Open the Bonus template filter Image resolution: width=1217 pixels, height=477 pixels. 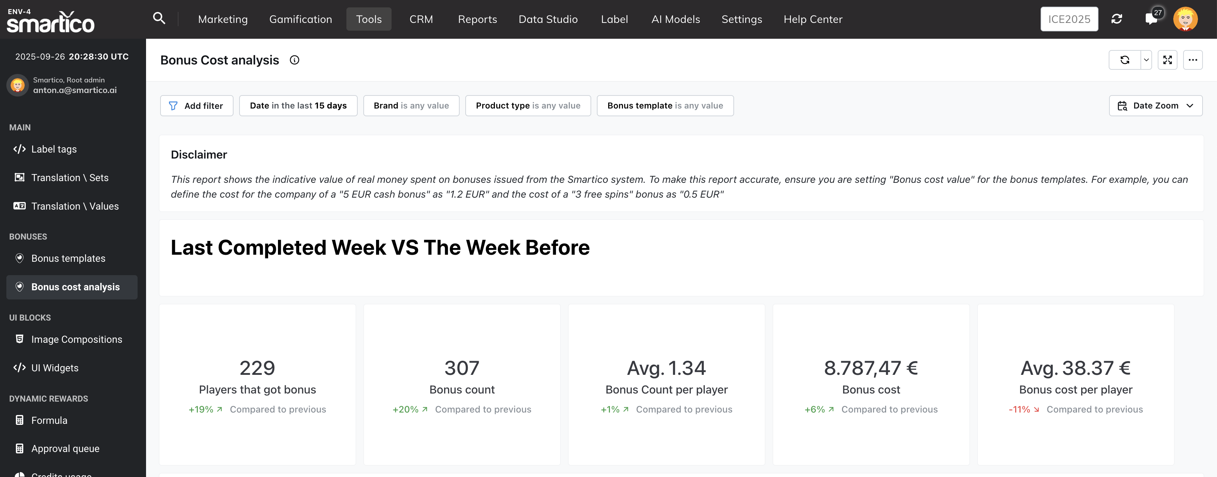[665, 106]
